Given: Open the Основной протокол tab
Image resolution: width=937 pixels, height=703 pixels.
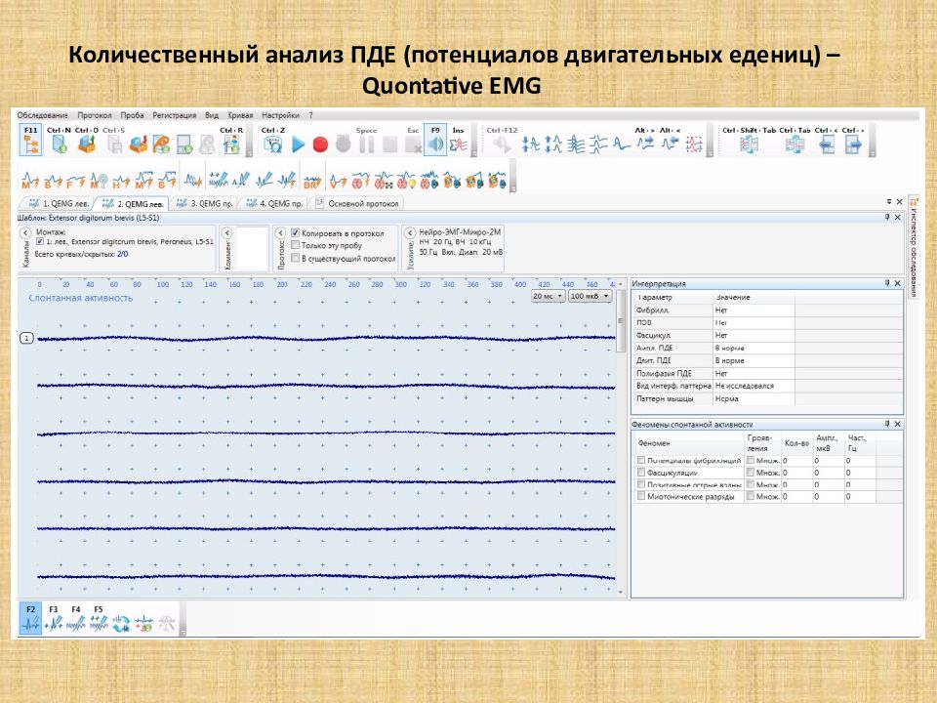Looking at the screenshot, I should click(357, 204).
